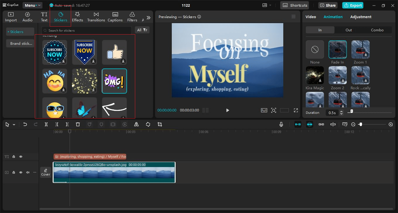The width and height of the screenshot is (398, 213).
Task: Open the Audio panel
Action: [27, 16]
